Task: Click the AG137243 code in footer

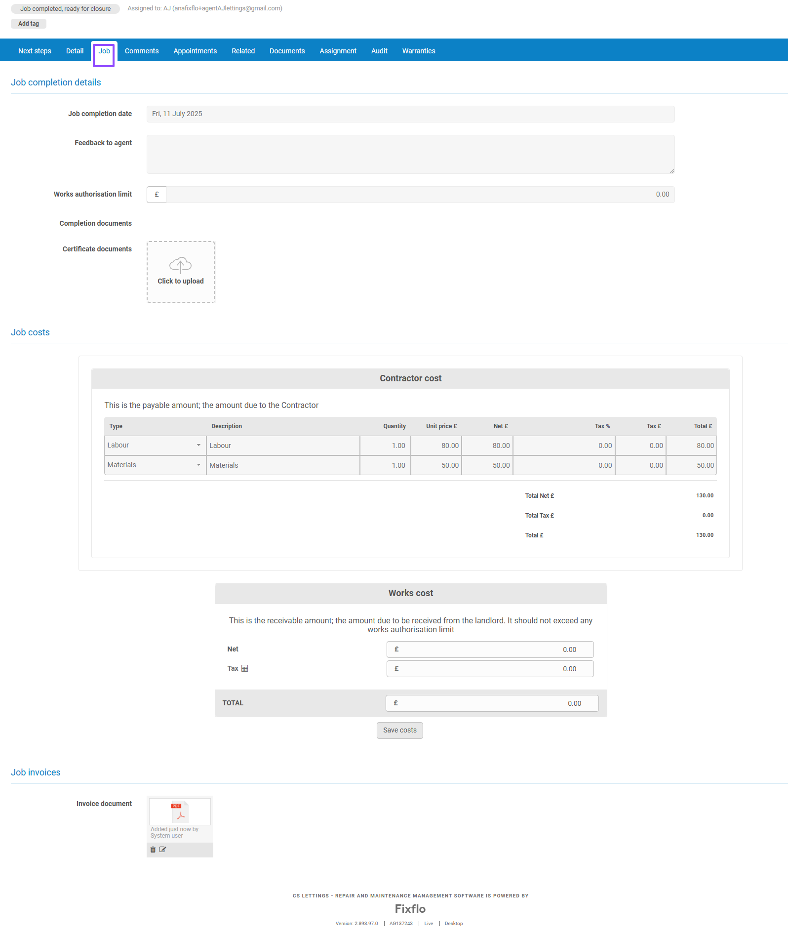Action: (401, 924)
